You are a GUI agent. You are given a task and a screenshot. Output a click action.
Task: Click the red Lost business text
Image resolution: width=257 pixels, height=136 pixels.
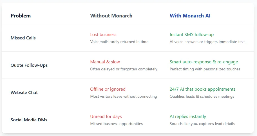(103, 35)
